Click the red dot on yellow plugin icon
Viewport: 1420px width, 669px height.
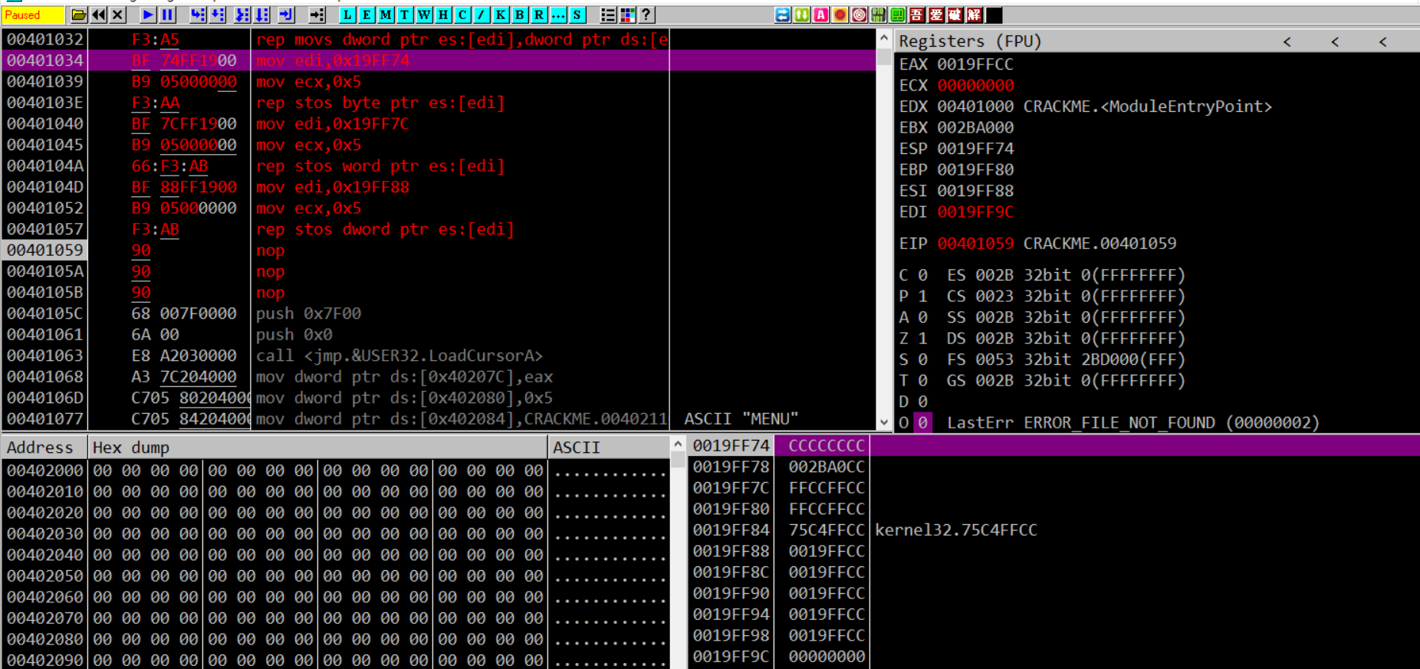pos(840,15)
